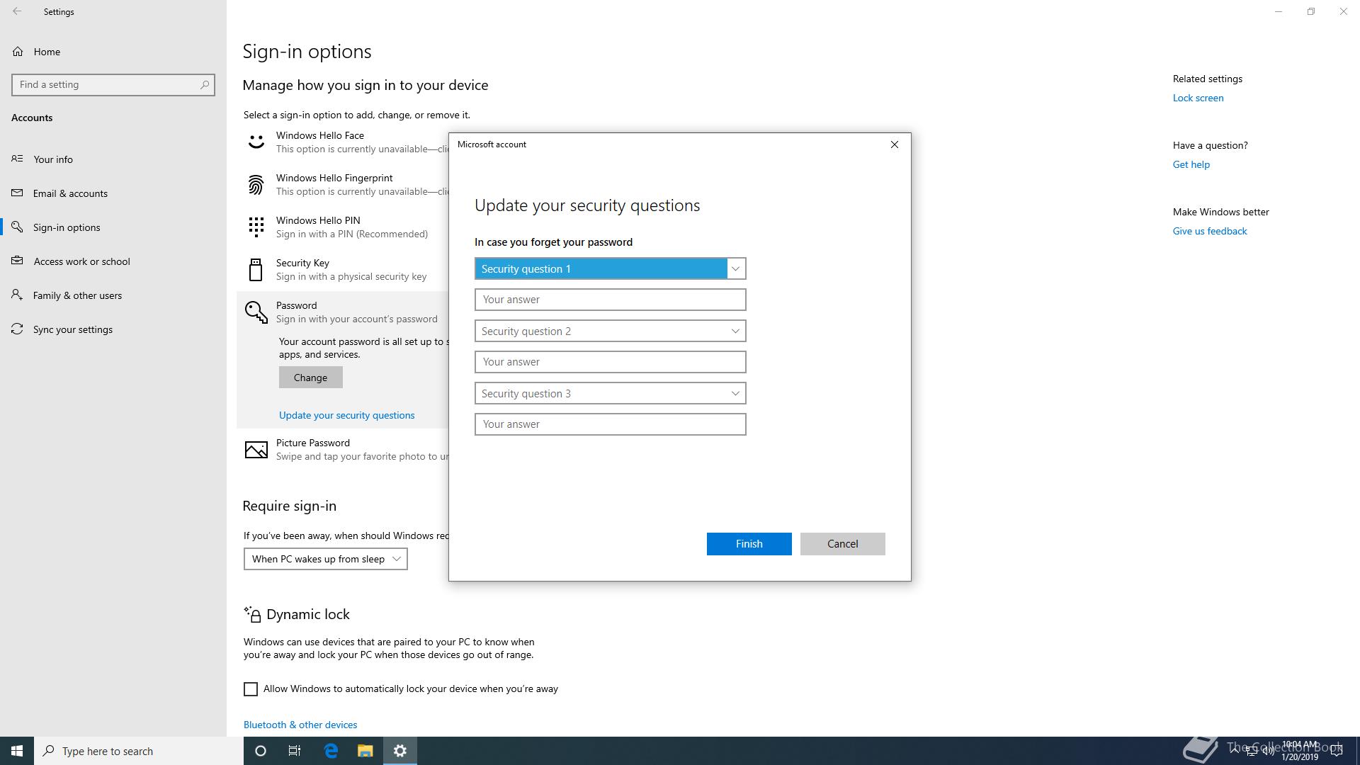Click the Cancel button in the dialog

click(842, 544)
